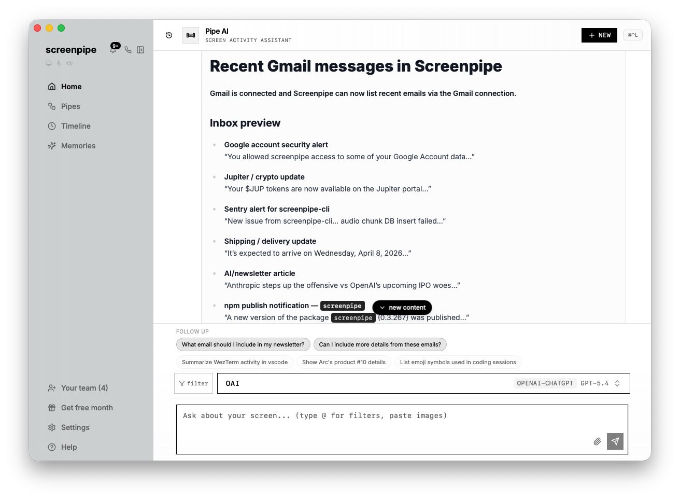Toggle the screen monitor recording indicator
Image resolution: width=680 pixels, height=499 pixels.
[49, 63]
